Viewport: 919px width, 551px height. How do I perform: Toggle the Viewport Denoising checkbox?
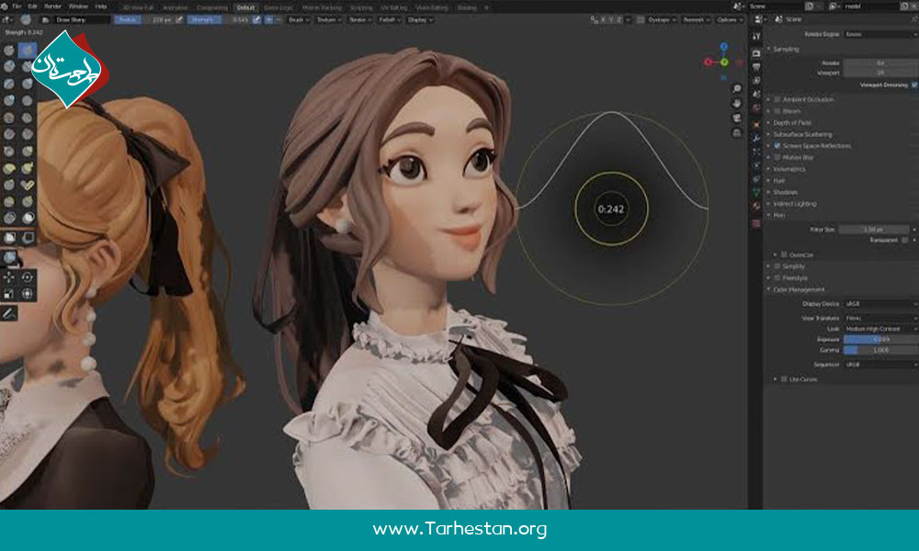click(x=914, y=84)
